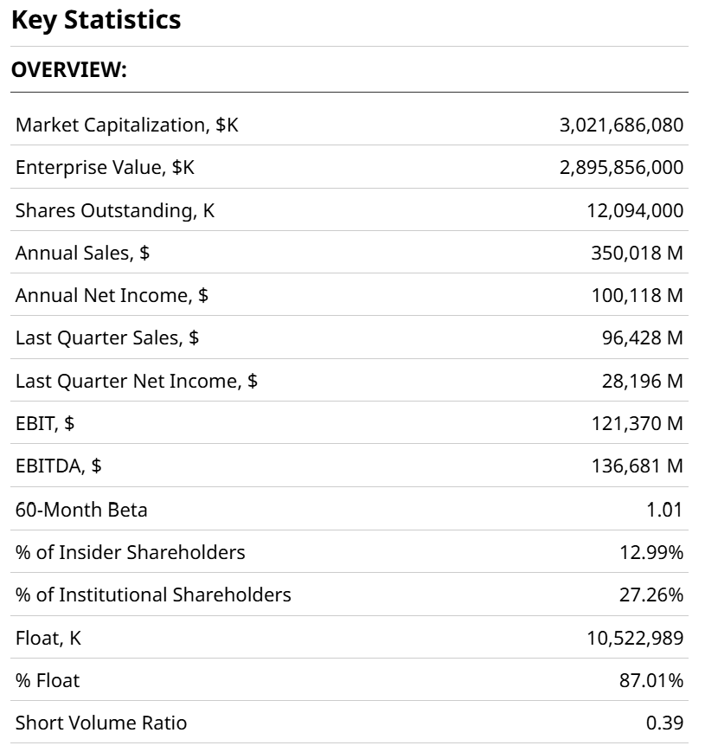
Task: Select the 60-Month Beta label
Action: tap(81, 510)
